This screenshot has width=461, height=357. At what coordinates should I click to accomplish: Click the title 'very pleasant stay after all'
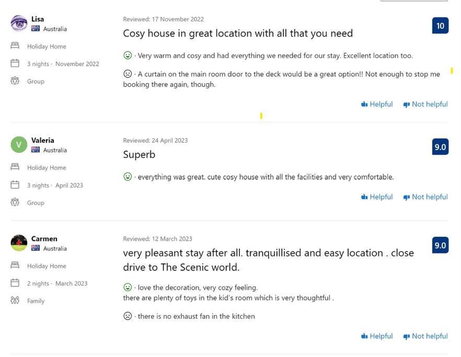[x=269, y=260]
